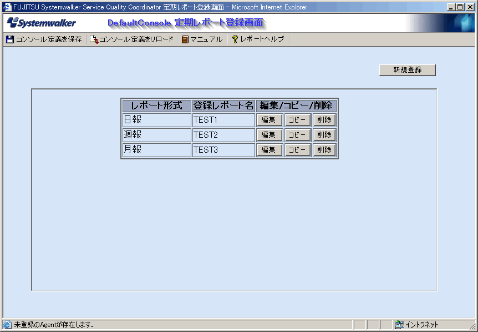The width and height of the screenshot is (478, 332).
Task: Edit the TEST2 weekly report
Action: pyautogui.click(x=269, y=135)
